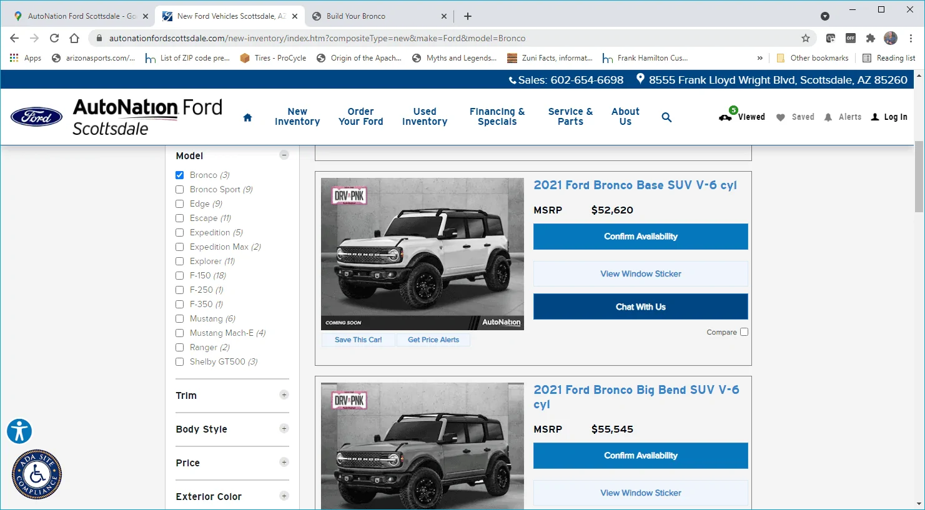Check the Escape model filter

(x=180, y=218)
